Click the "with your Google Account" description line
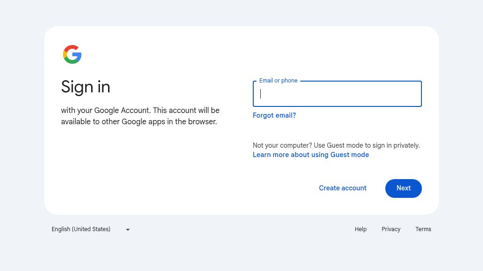Screen dimensions: 483x271 (140, 111)
